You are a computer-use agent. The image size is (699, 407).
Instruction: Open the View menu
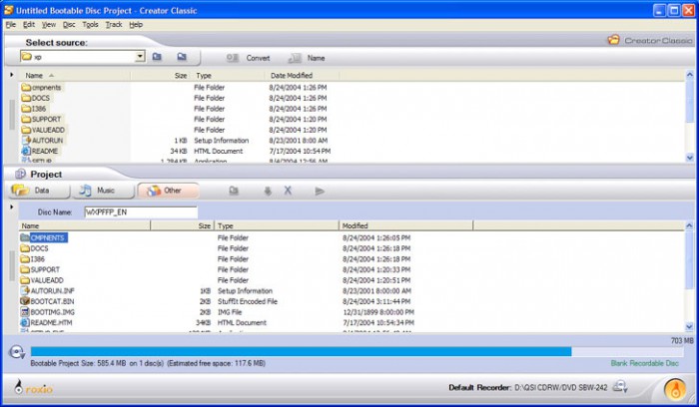49,25
